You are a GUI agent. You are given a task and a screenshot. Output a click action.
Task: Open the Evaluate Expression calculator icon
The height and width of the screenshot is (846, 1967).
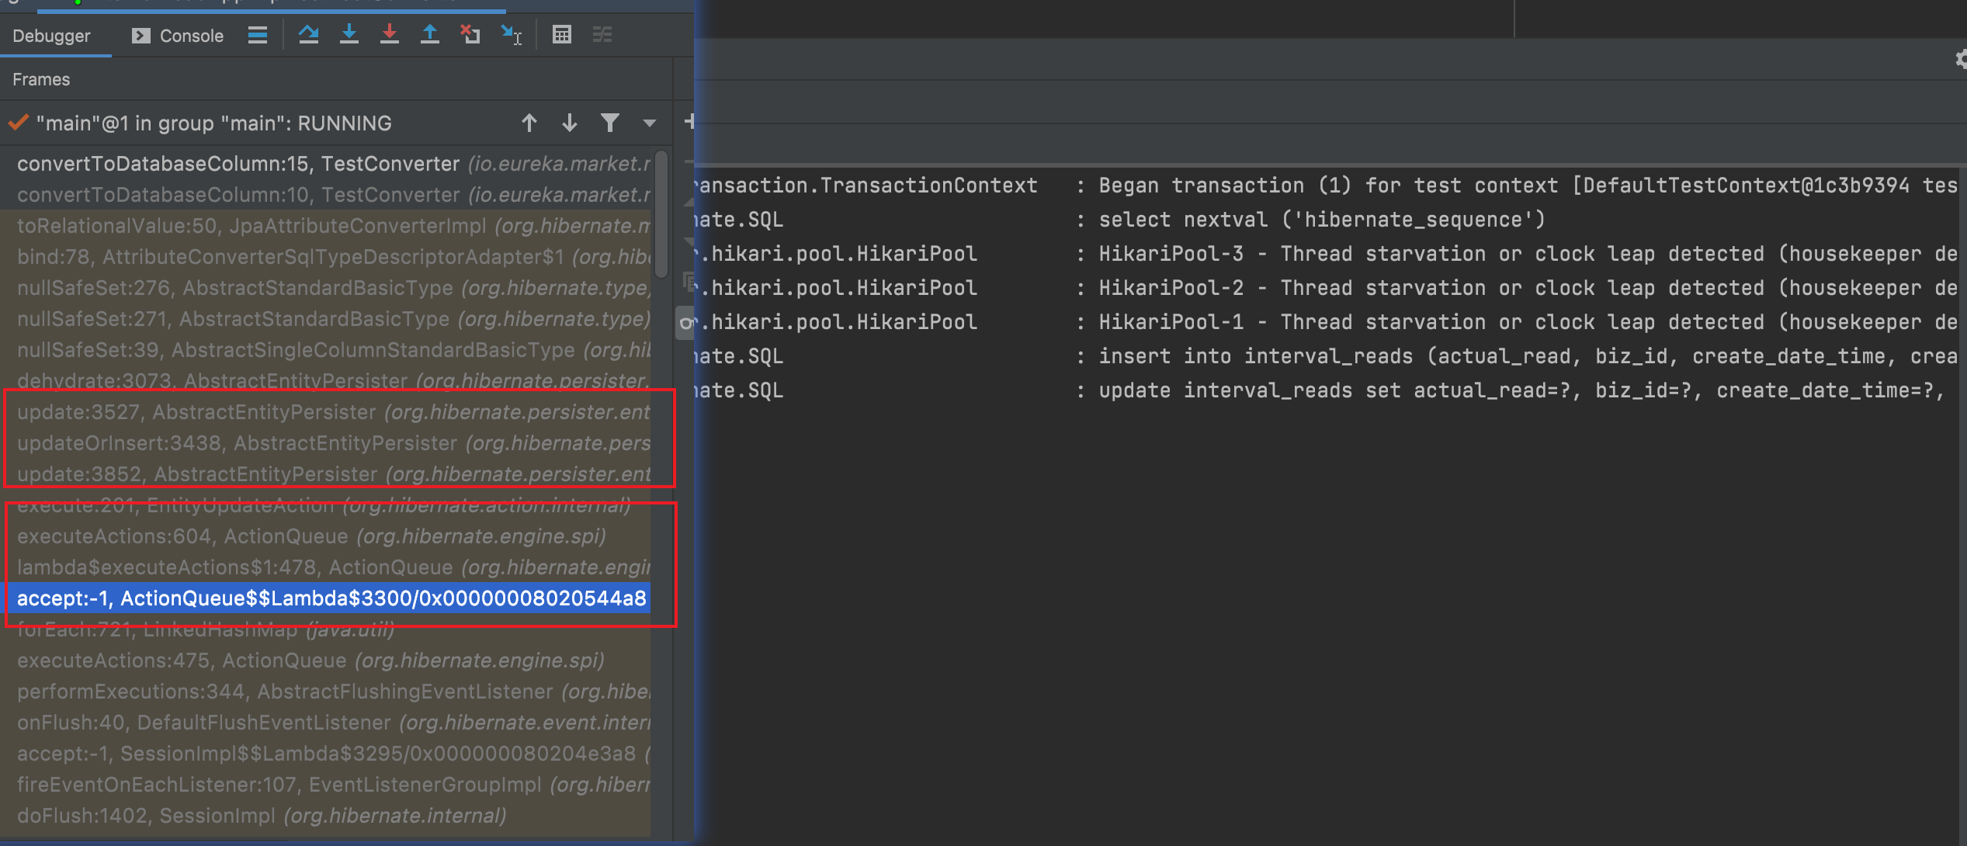[x=562, y=35]
